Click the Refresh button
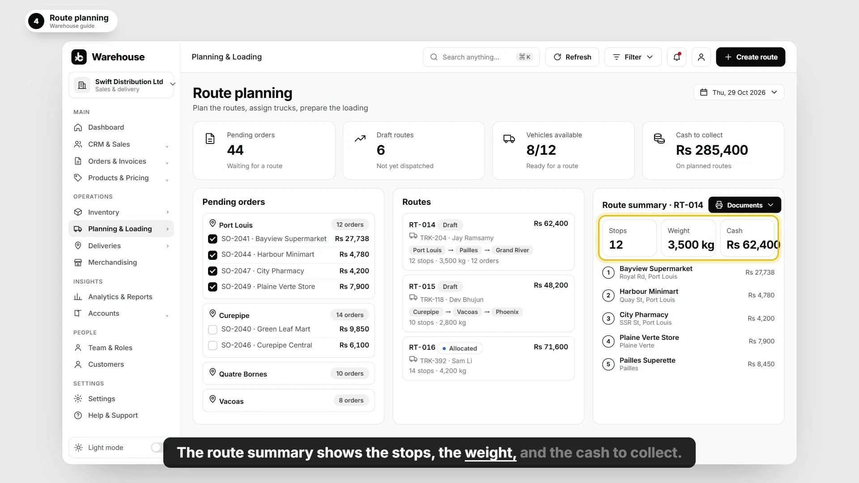Viewport: 859px width, 483px height. (572, 57)
